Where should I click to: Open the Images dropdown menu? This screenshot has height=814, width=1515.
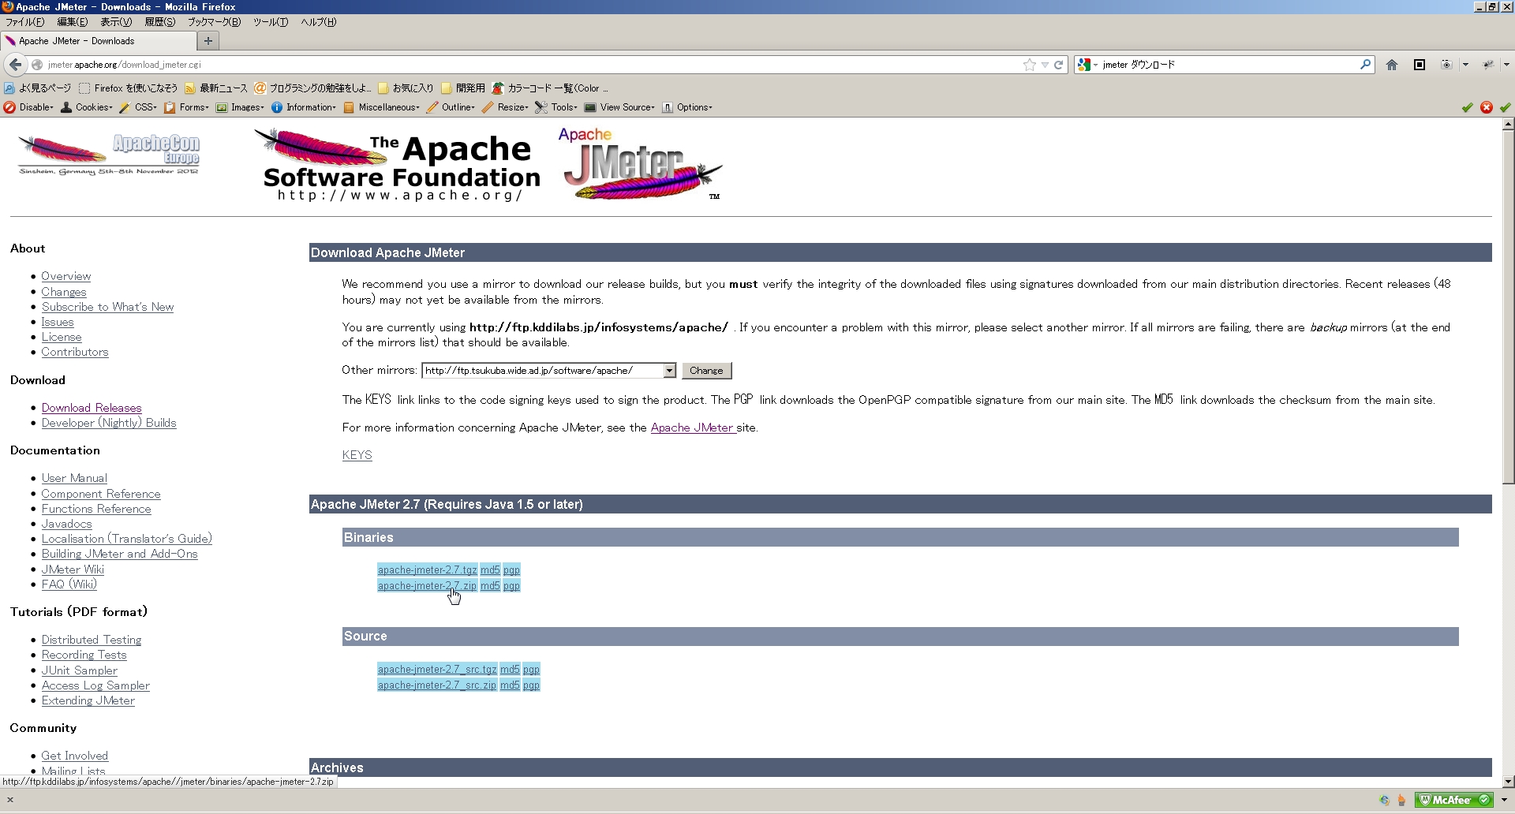(240, 107)
